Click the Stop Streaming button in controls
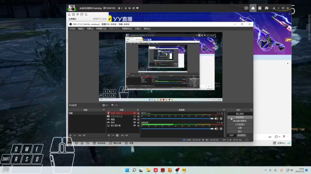The image size is (311, 174). click(x=240, y=114)
